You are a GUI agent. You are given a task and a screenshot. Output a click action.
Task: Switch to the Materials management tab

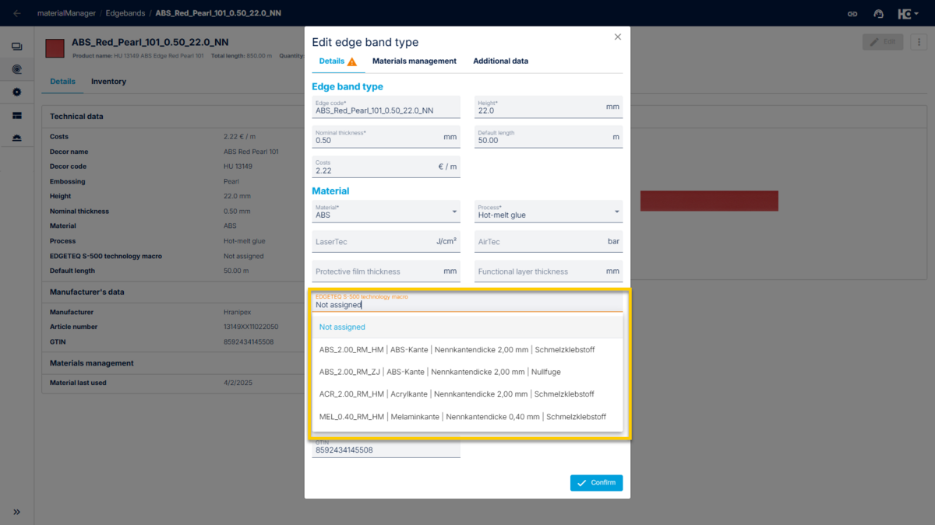click(x=415, y=61)
